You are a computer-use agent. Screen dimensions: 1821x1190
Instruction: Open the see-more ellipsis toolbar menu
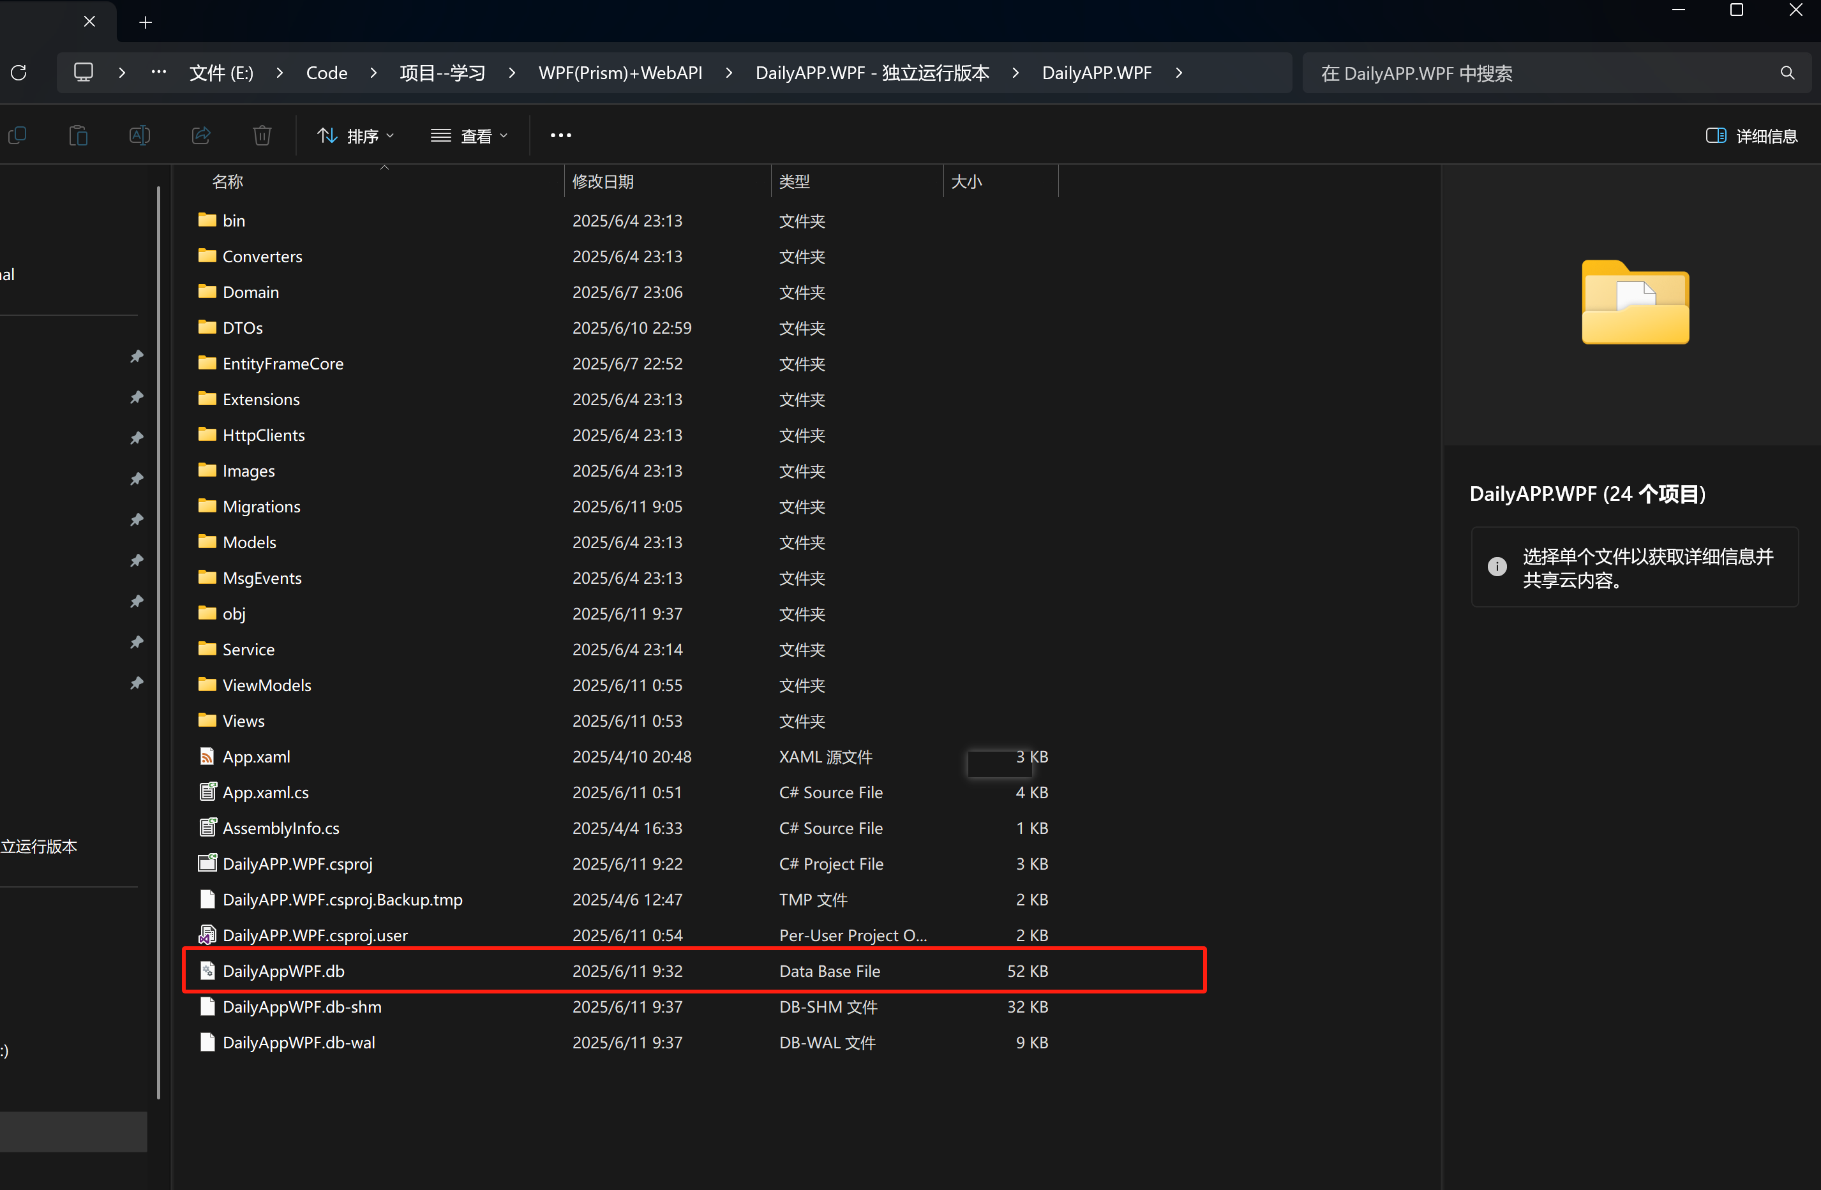[x=560, y=135]
